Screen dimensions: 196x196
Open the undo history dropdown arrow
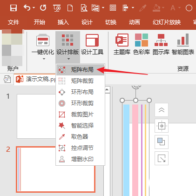point(34,7)
